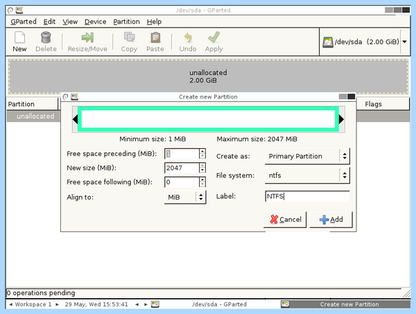Decrease New size value

[202, 171]
